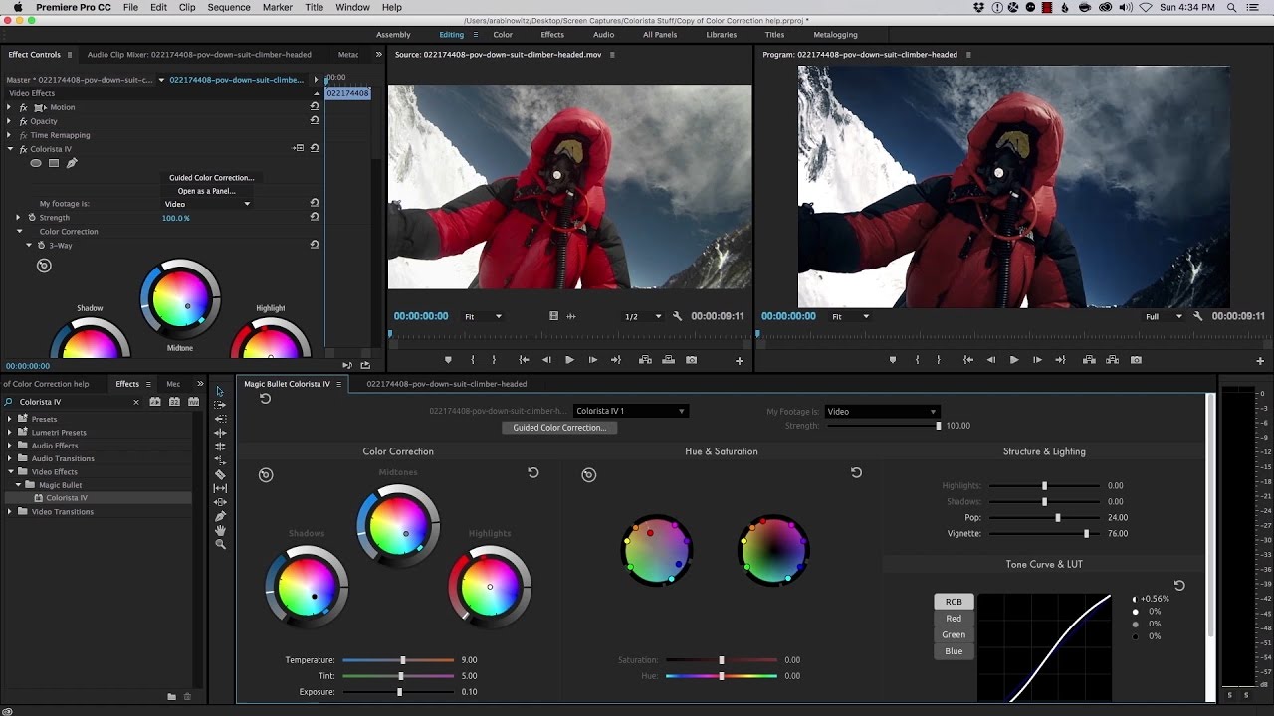Click Insert button in Source monitor
Screen dimensions: 1274x716
(645, 360)
